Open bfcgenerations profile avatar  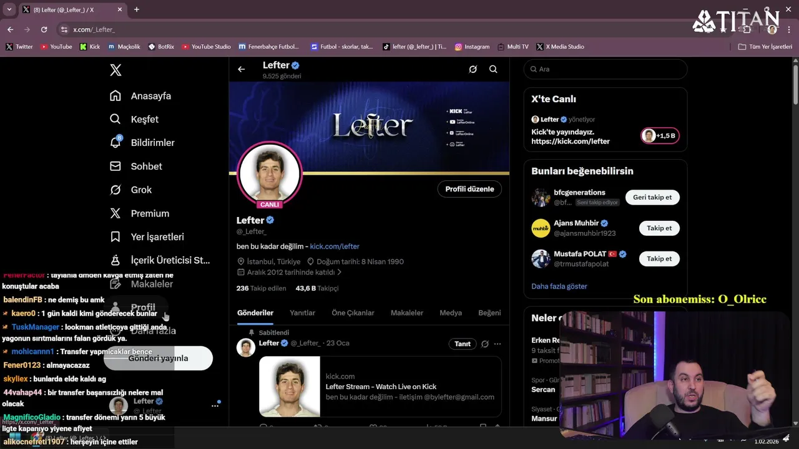tap(541, 197)
